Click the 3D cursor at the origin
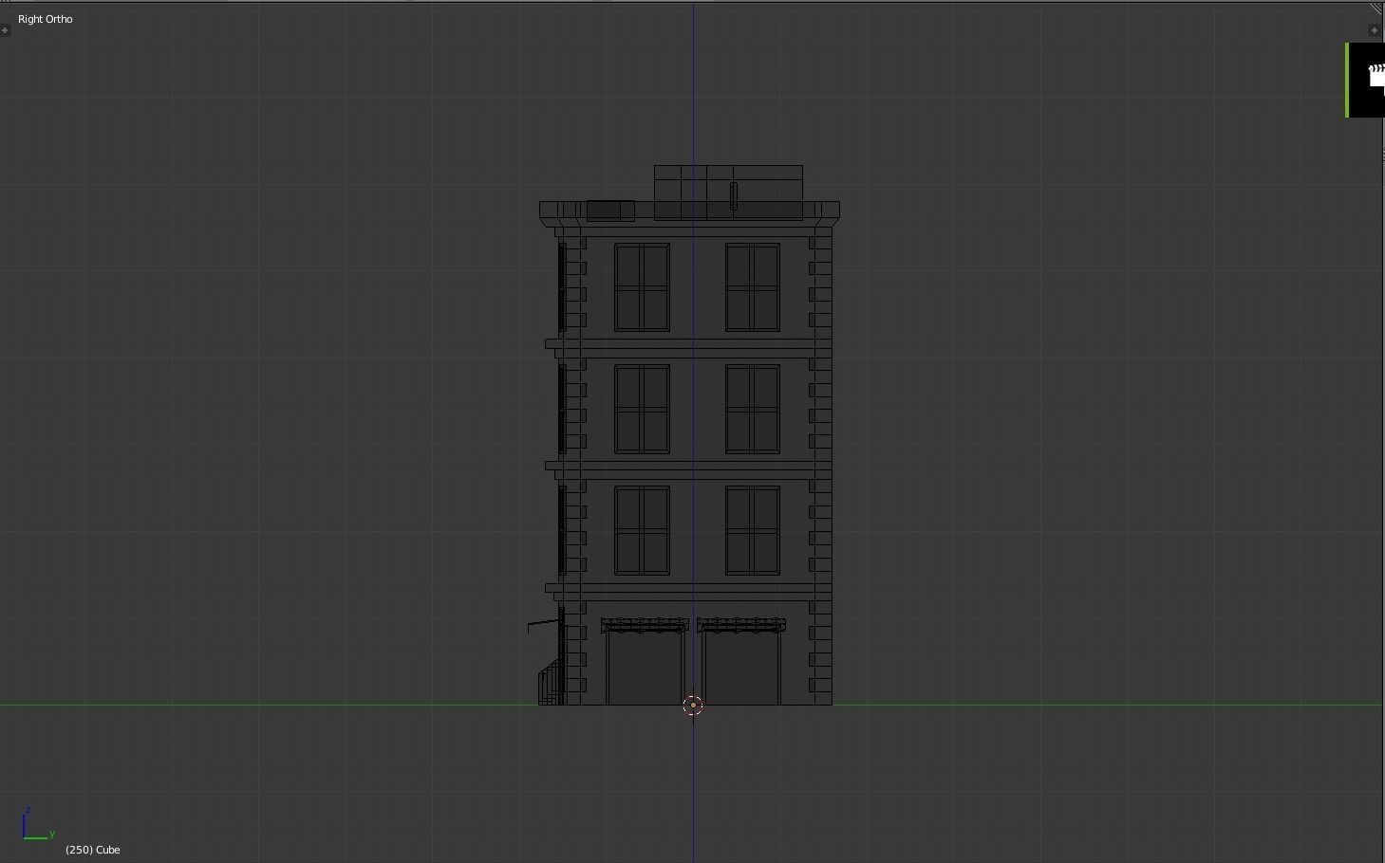Image resolution: width=1385 pixels, height=863 pixels. pyautogui.click(x=693, y=705)
